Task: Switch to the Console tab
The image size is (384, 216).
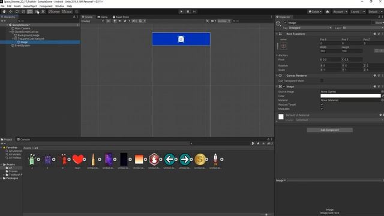Action: pos(23,139)
